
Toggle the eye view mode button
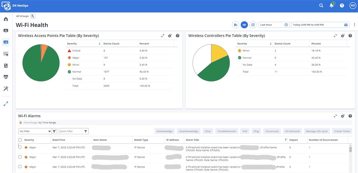point(244,24)
